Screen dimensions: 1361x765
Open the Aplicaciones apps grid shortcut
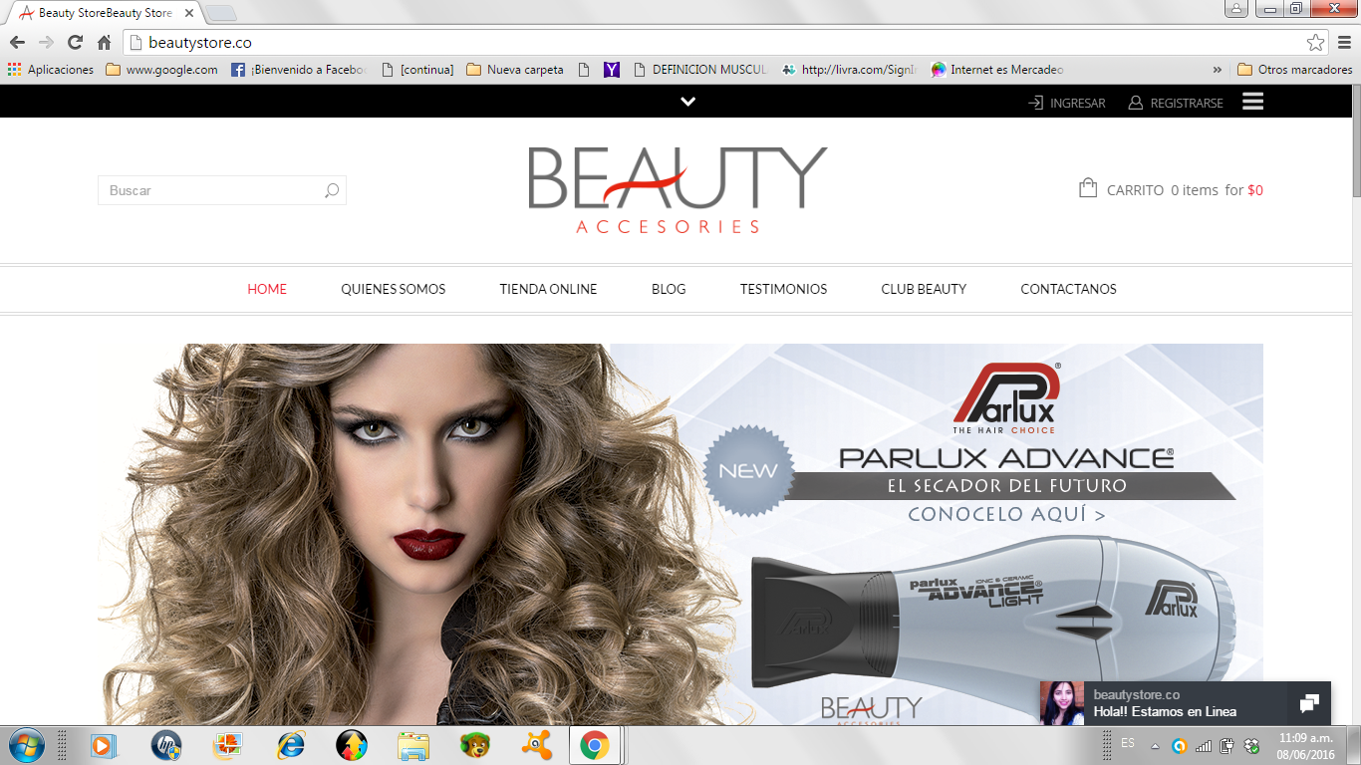pyautogui.click(x=50, y=70)
